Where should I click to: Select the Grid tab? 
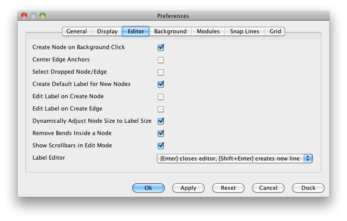click(275, 32)
